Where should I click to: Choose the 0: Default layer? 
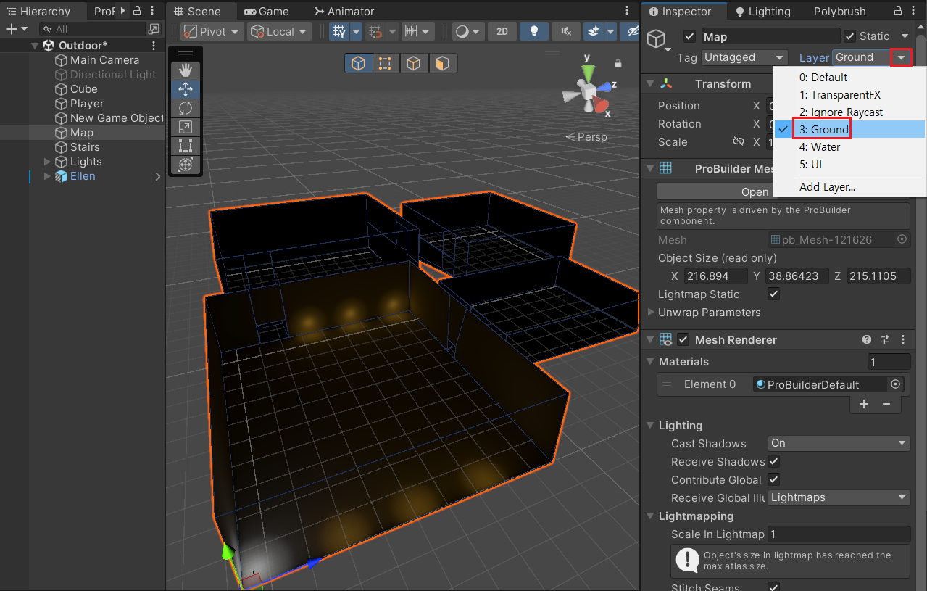click(849, 78)
